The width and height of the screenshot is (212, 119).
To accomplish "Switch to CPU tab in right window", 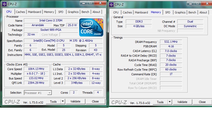I will click(116, 12).
